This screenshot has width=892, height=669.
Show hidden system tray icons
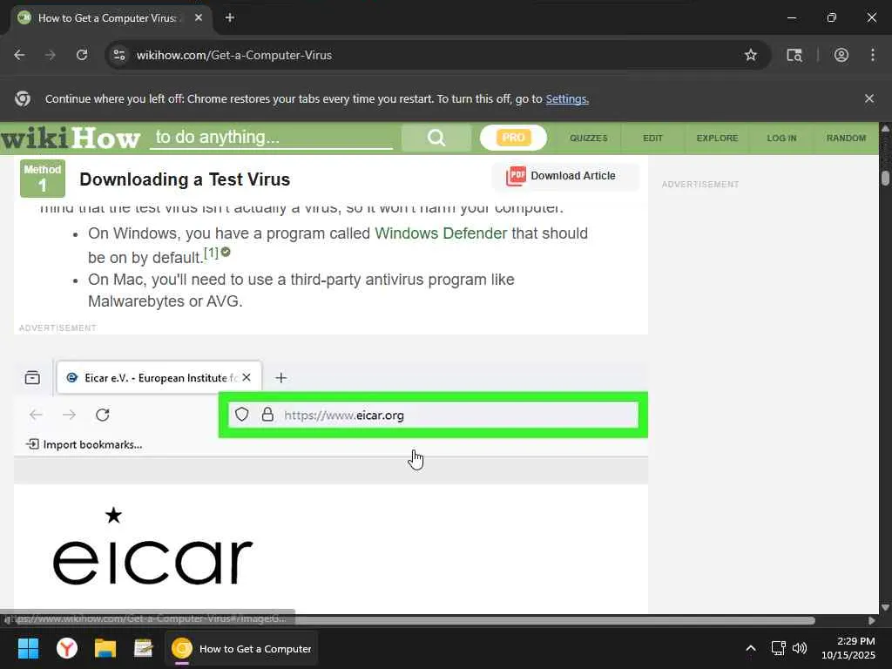pos(750,648)
